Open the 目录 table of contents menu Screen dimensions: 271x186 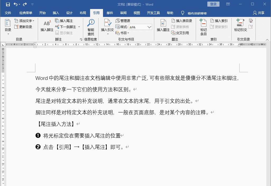pyautogui.click(x=8, y=27)
